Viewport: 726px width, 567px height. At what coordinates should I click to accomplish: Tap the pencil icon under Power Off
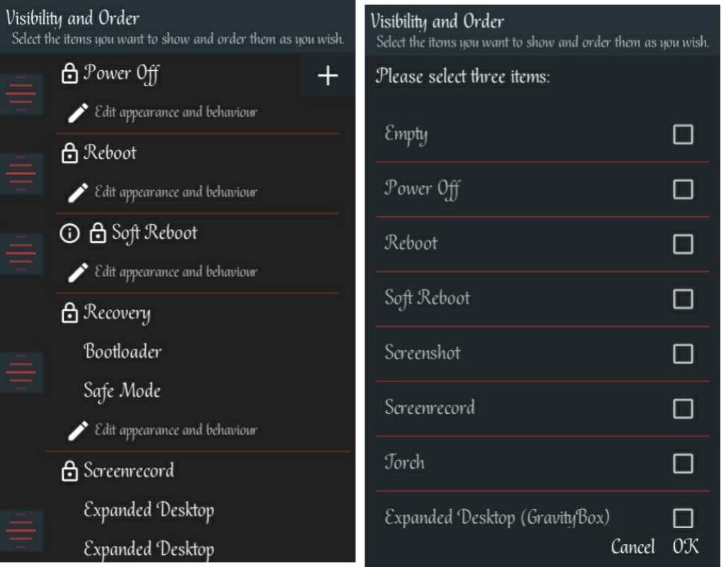[x=78, y=113]
